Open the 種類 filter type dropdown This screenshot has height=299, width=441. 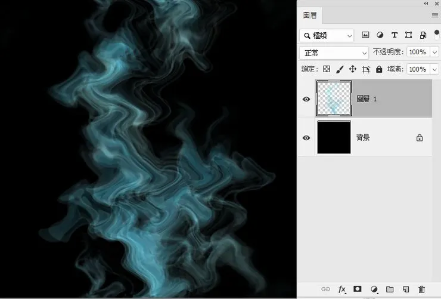pos(327,36)
